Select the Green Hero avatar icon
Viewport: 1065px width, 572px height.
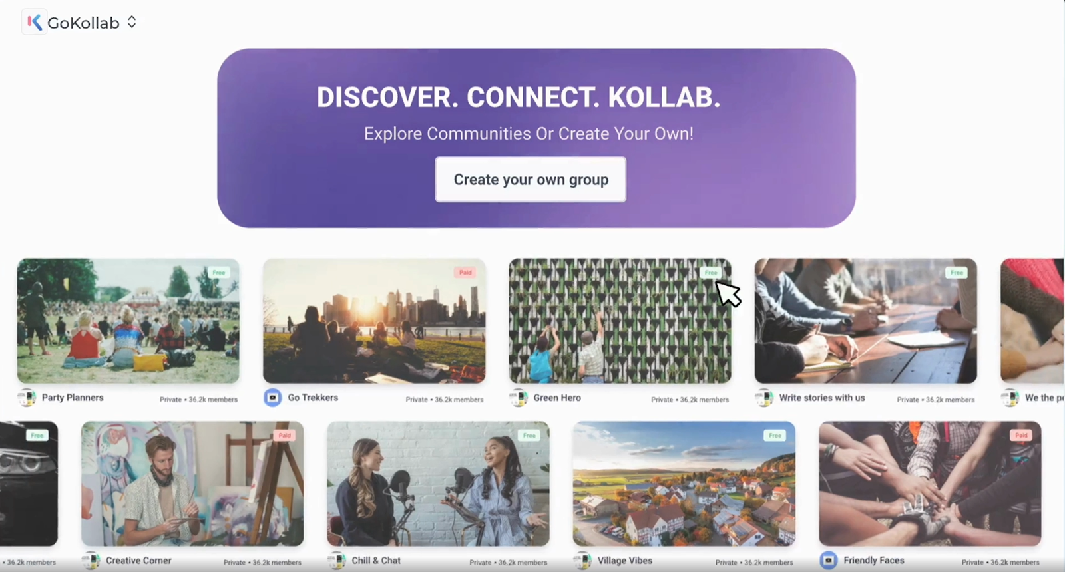tap(519, 398)
